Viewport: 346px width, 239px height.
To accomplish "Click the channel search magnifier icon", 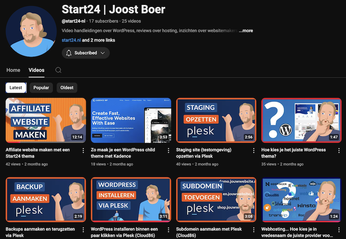I will (58, 70).
